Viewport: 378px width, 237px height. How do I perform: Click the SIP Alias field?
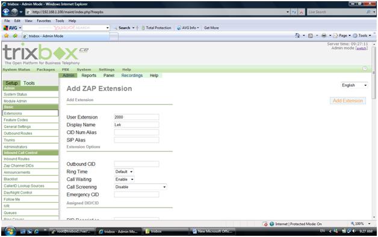click(137, 140)
